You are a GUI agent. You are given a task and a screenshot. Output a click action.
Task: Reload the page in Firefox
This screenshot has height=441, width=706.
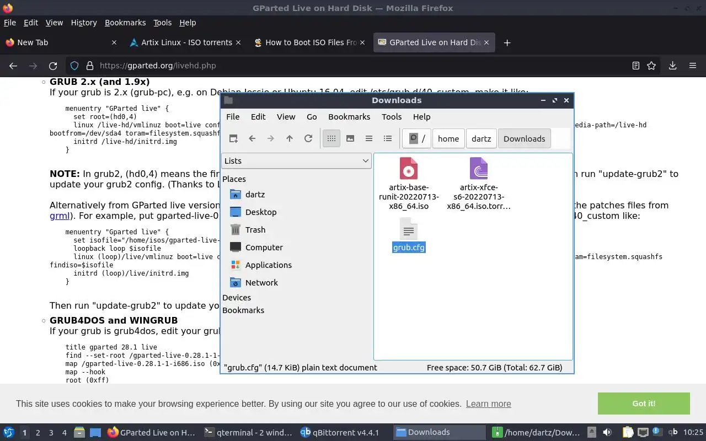[x=53, y=66]
